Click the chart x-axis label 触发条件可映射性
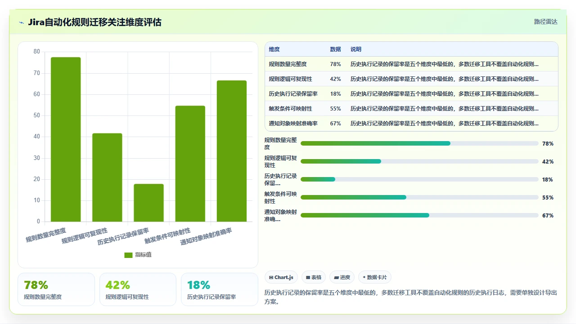The height and width of the screenshot is (324, 576). click(x=167, y=235)
